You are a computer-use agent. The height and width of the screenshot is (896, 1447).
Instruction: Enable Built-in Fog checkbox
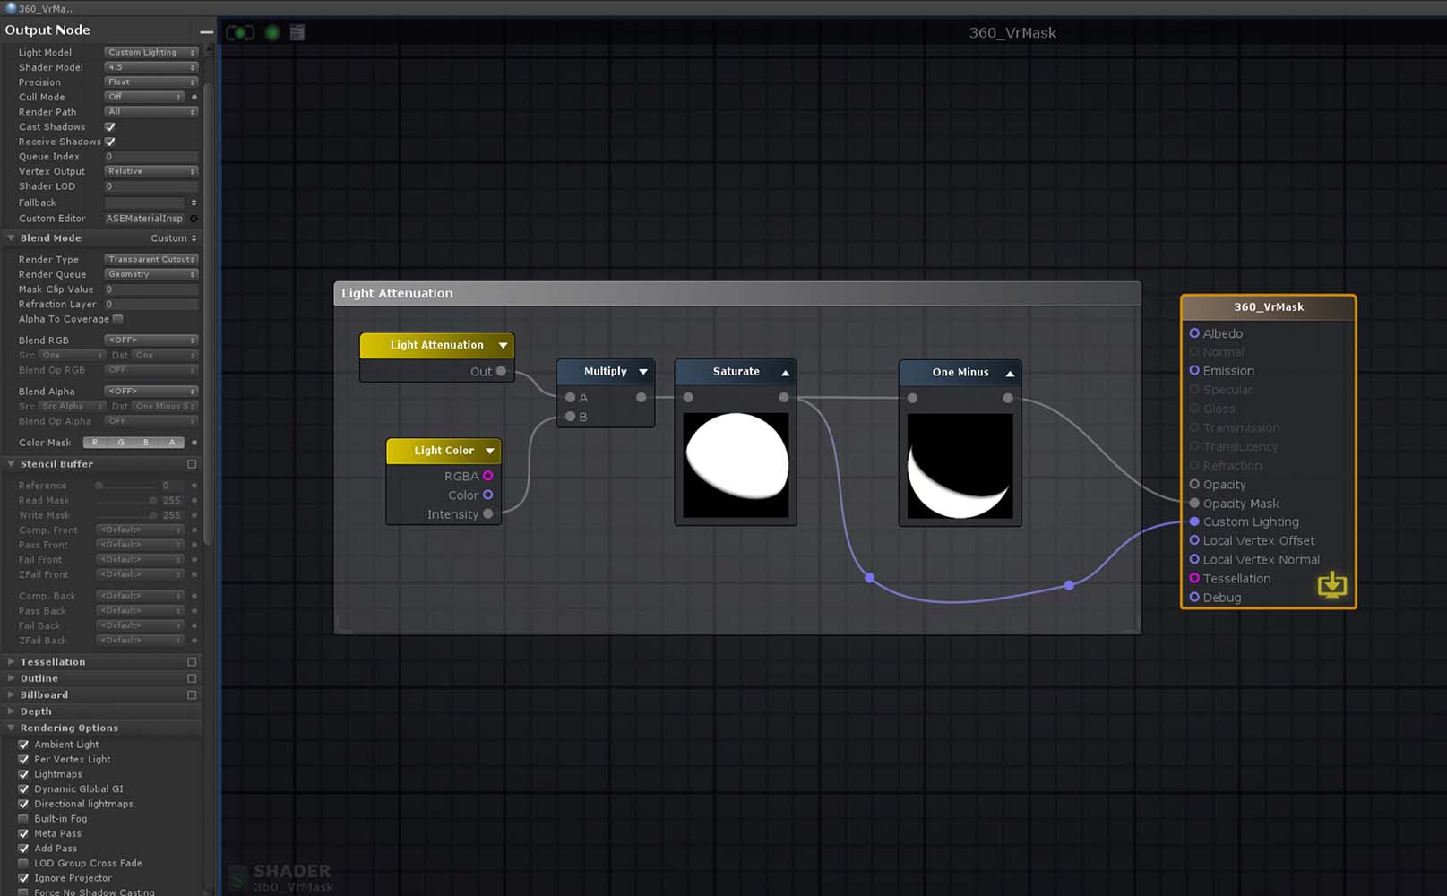click(x=24, y=819)
